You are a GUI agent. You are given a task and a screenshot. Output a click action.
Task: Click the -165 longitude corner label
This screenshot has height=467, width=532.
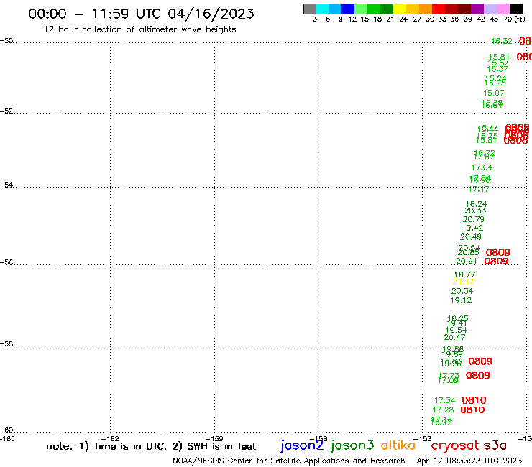click(x=7, y=439)
